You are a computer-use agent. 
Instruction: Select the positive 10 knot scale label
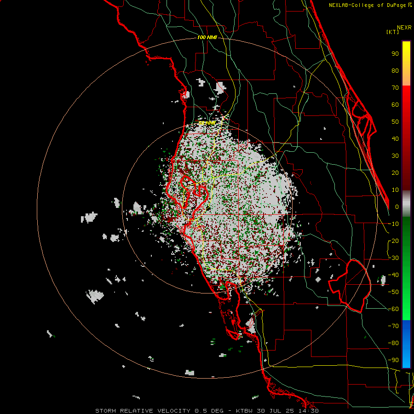(395, 190)
